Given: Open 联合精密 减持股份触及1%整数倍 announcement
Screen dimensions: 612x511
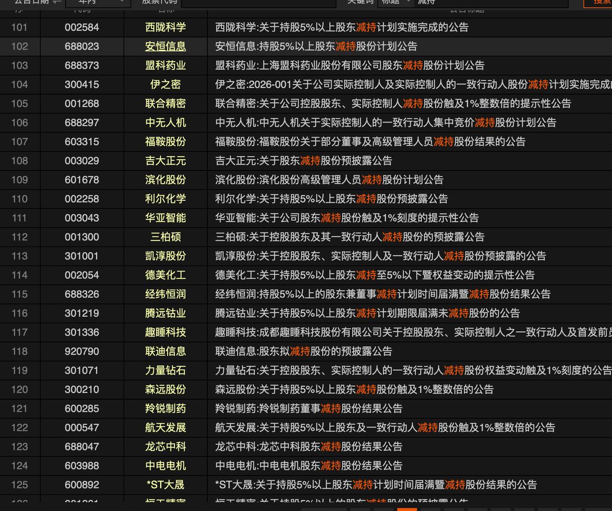Looking at the screenshot, I should tap(393, 103).
